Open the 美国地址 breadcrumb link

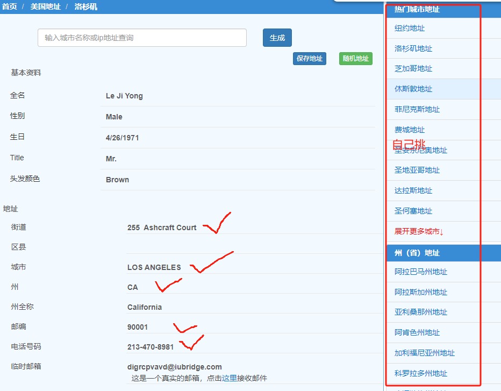coord(46,7)
